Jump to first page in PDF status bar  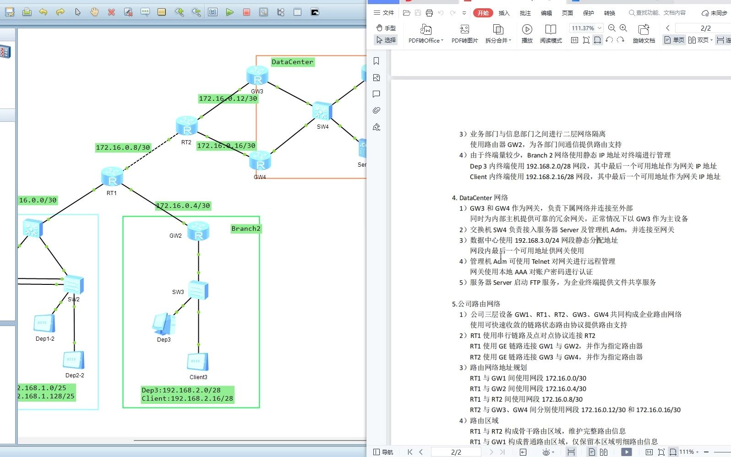(x=410, y=452)
